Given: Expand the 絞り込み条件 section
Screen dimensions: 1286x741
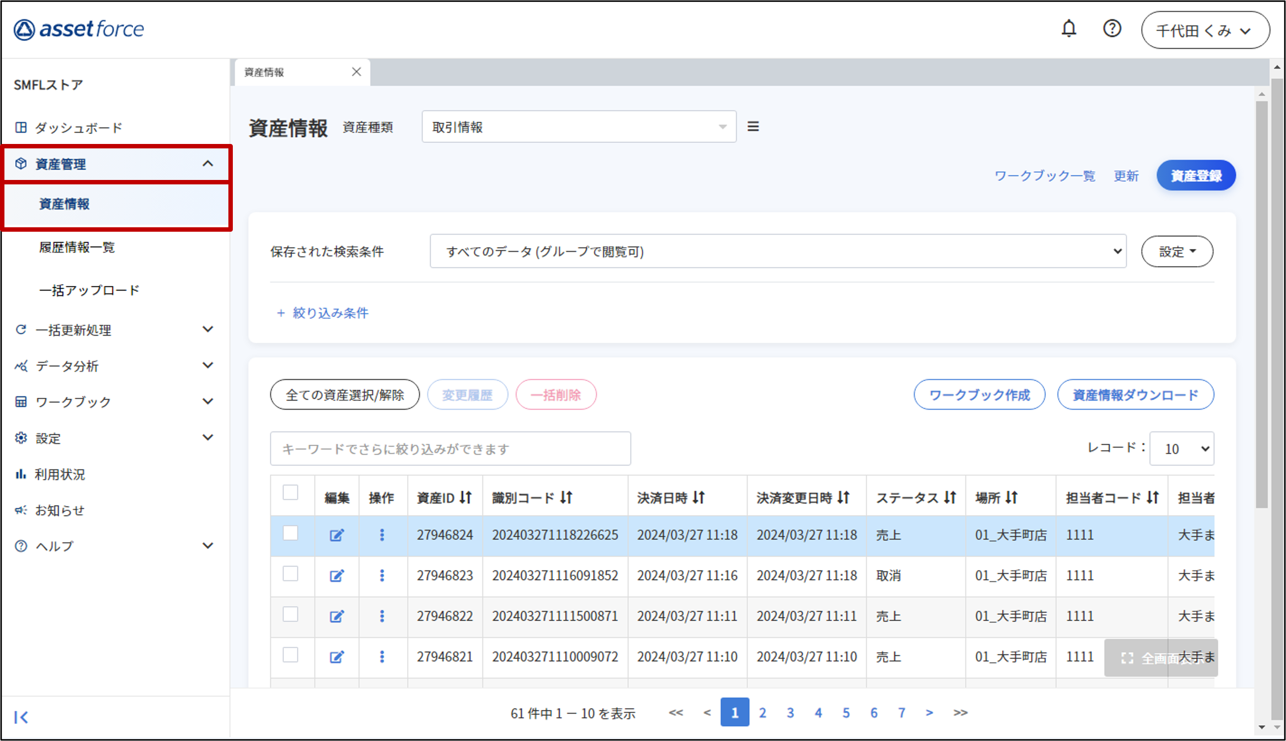Looking at the screenshot, I should (x=324, y=313).
